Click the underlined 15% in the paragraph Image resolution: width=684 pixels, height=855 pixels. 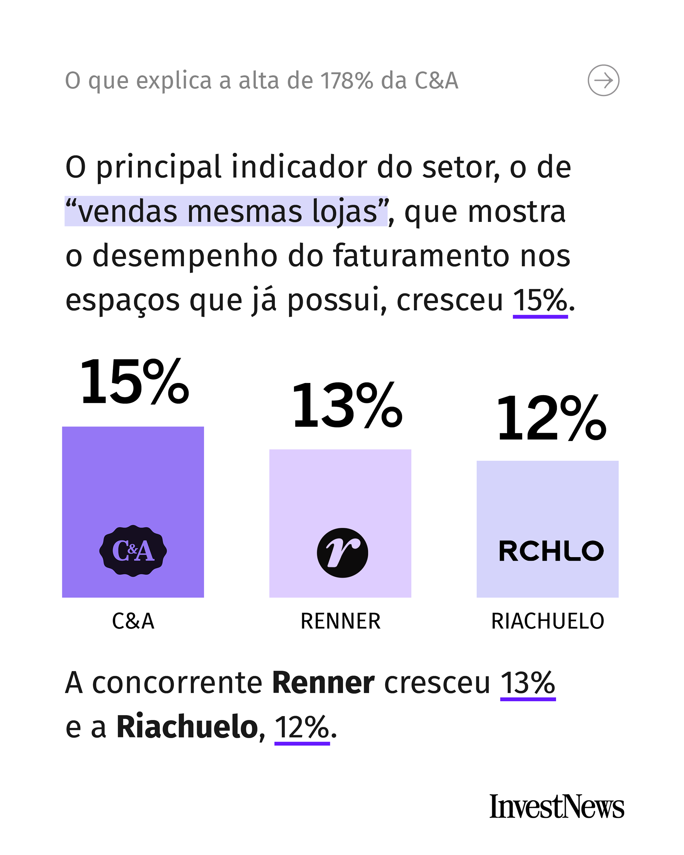[x=540, y=300]
